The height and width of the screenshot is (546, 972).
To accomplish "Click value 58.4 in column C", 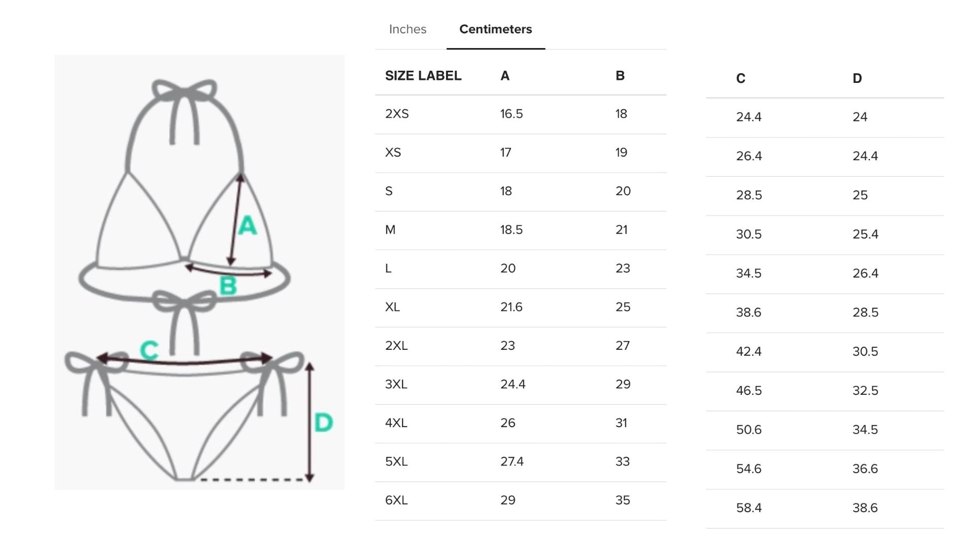I will pos(749,508).
